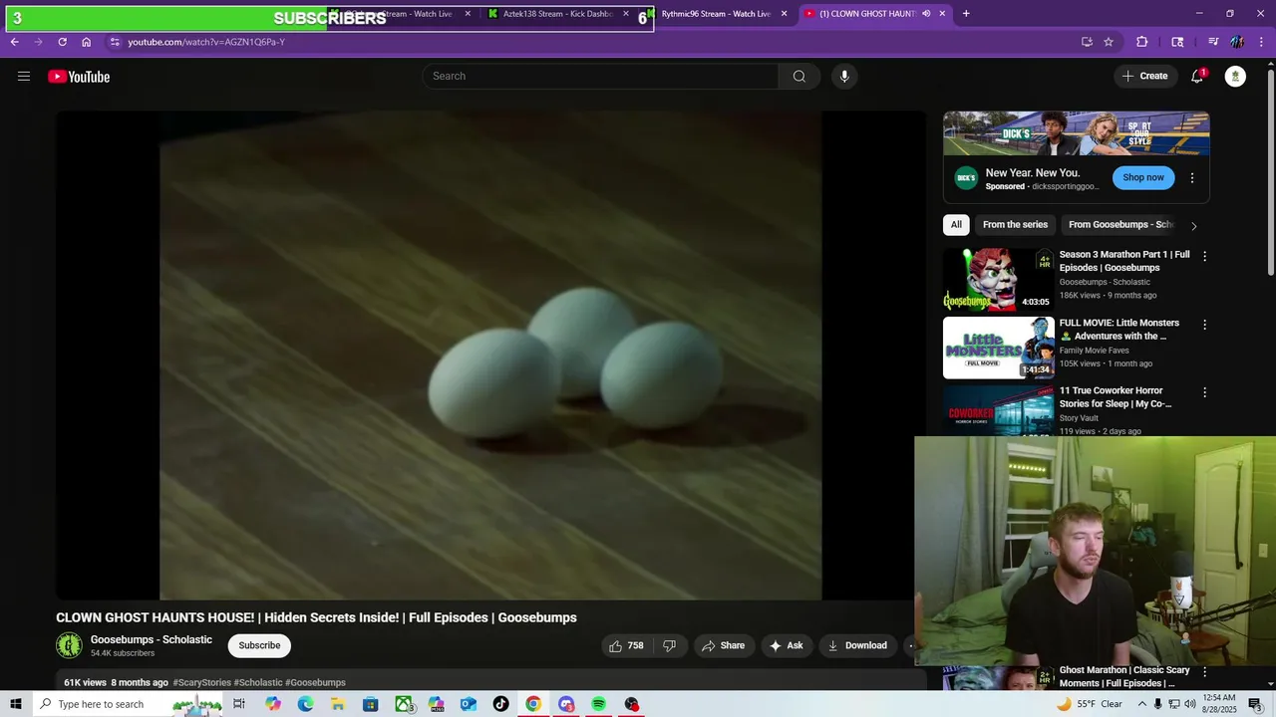Screen dimensions: 1276x717
Task: Open Task View on the taskbar
Action: point(239,704)
